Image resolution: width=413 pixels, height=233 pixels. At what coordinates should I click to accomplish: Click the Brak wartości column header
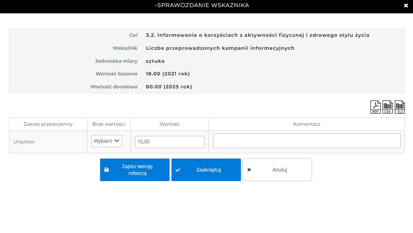click(x=109, y=124)
